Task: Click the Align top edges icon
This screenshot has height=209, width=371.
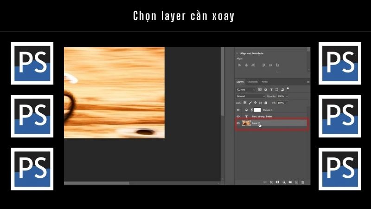Action: pyautogui.click(x=263, y=65)
